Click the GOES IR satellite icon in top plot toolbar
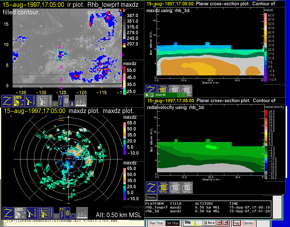Image resolution: width=290 pixels, height=227 pixels. coord(19,101)
